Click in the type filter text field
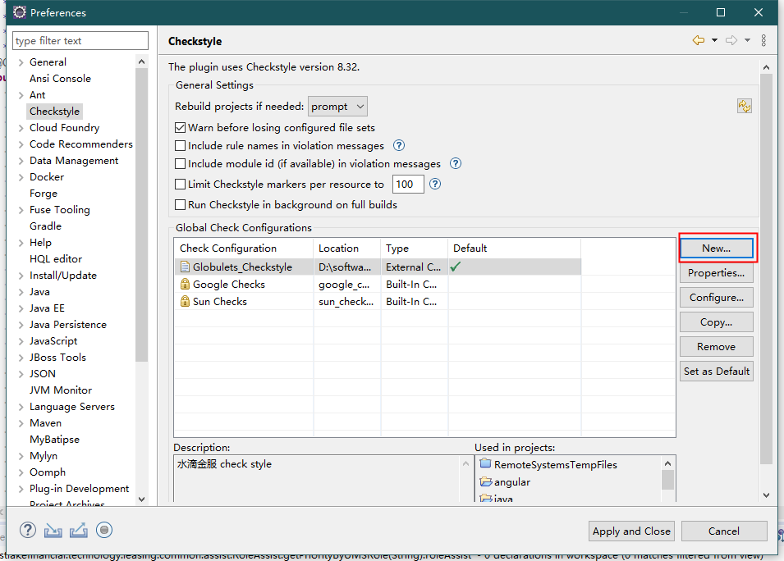The width and height of the screenshot is (784, 561). coord(80,40)
